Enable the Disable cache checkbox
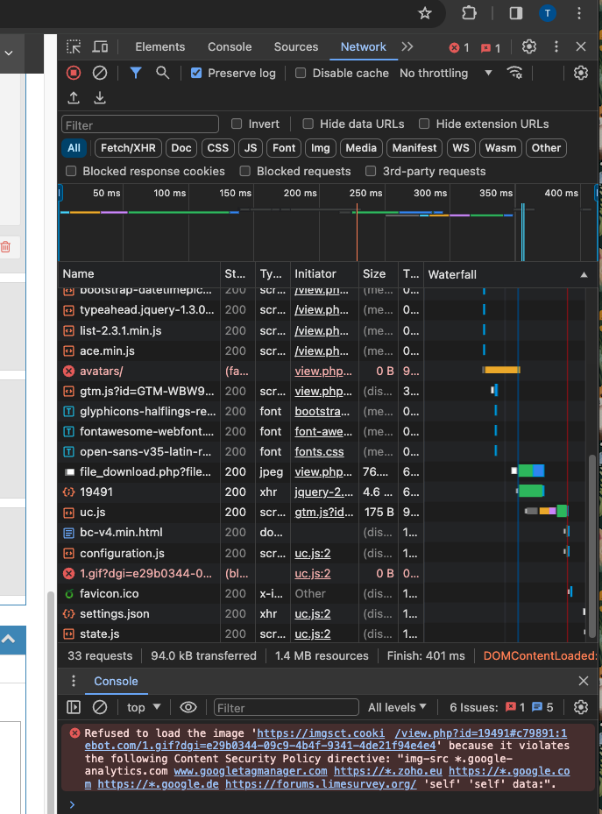The height and width of the screenshot is (814, 602). tap(301, 73)
